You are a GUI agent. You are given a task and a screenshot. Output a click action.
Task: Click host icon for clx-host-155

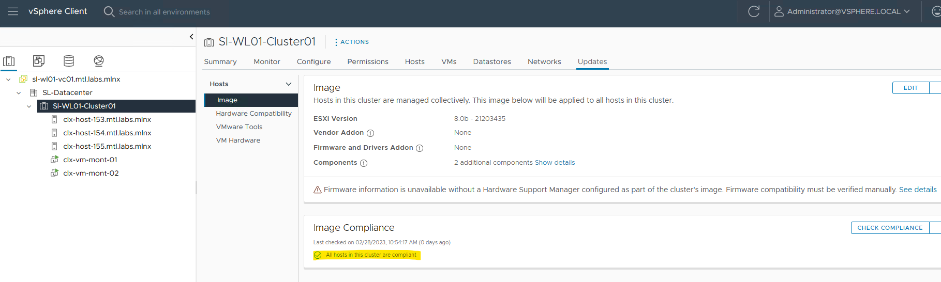tap(54, 146)
